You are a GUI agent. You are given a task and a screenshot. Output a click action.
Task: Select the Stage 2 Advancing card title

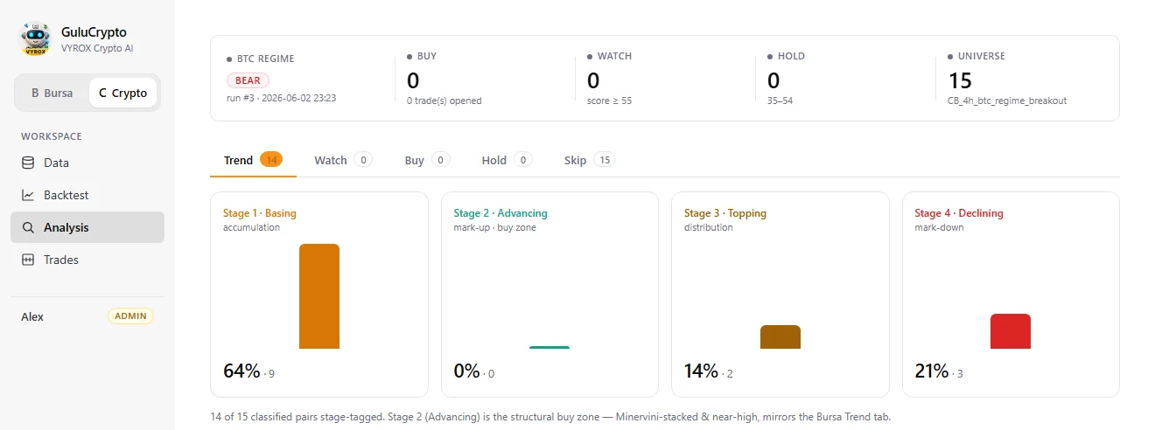(500, 213)
